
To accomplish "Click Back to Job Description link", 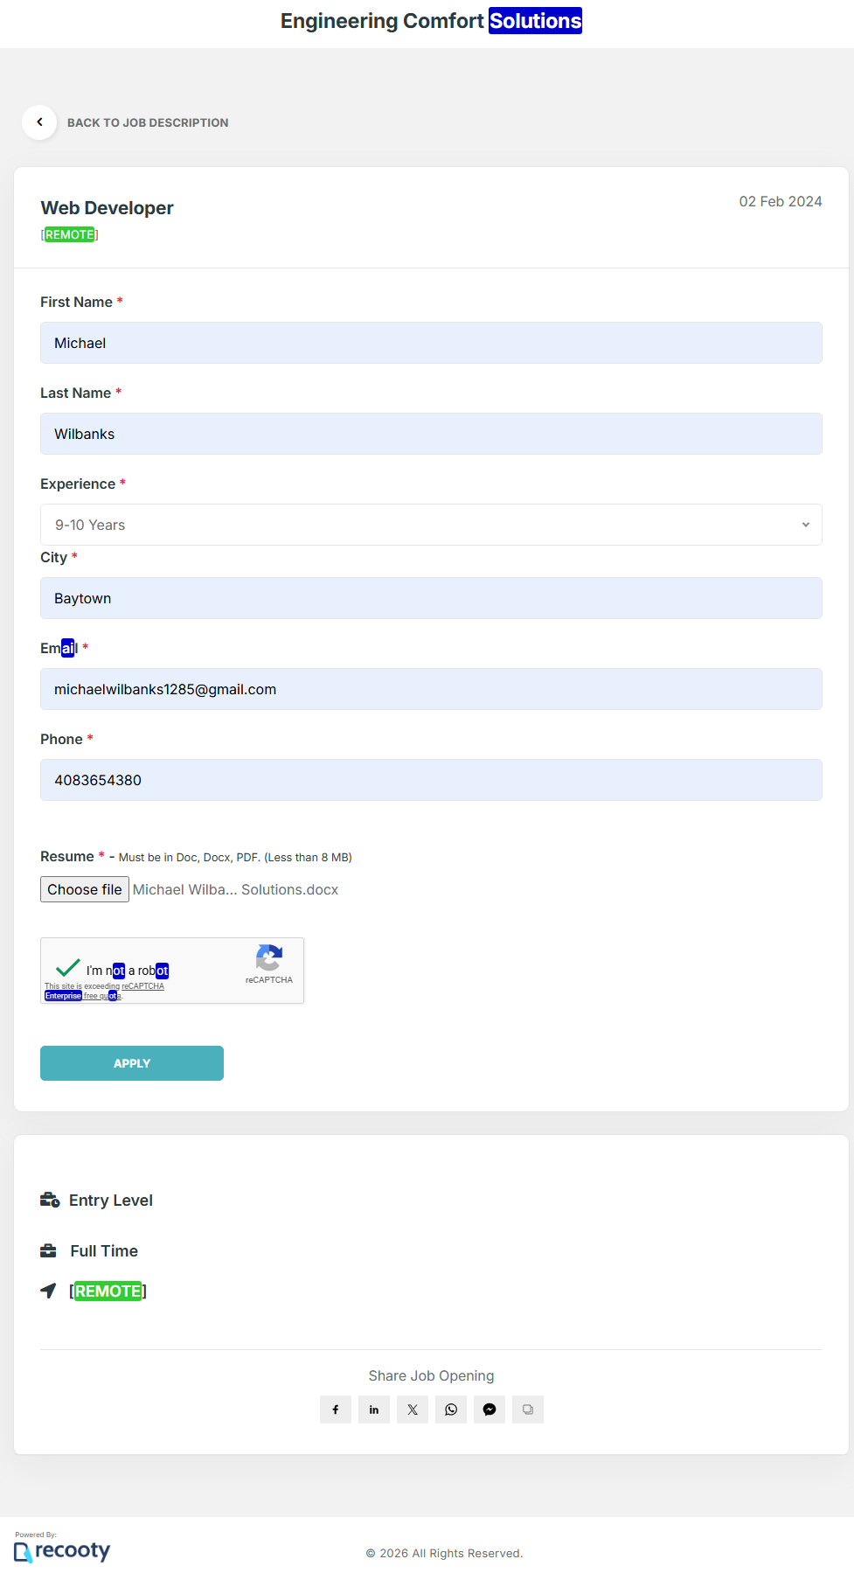I will [148, 123].
